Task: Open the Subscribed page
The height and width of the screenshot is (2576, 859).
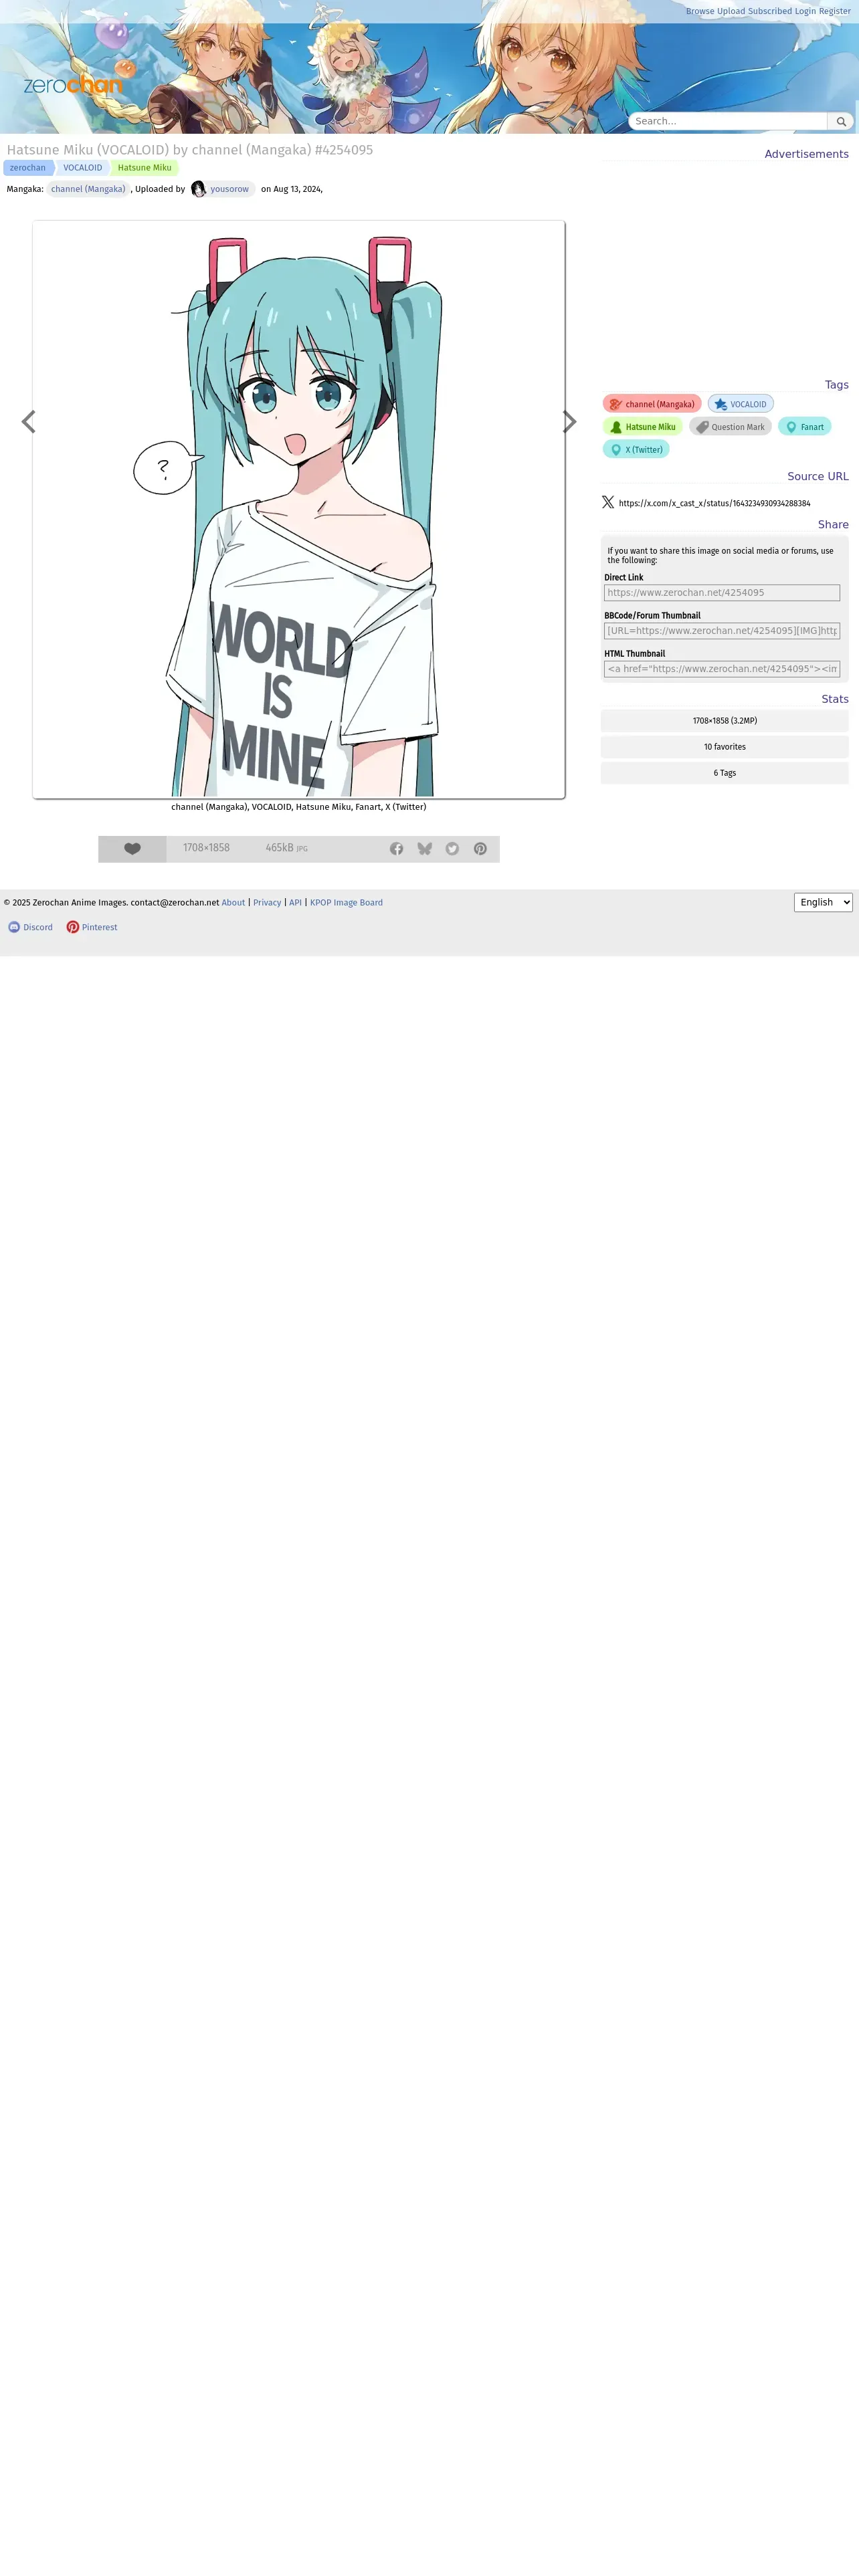Action: point(770,11)
